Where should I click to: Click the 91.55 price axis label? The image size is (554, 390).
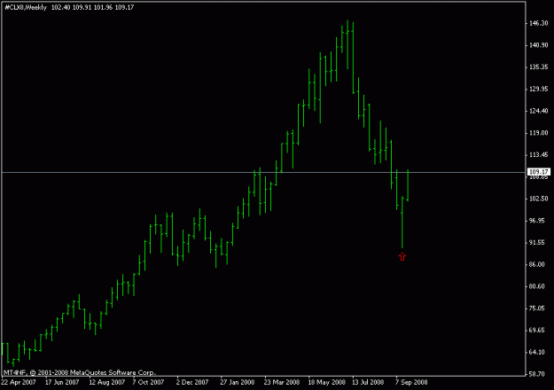click(x=537, y=242)
